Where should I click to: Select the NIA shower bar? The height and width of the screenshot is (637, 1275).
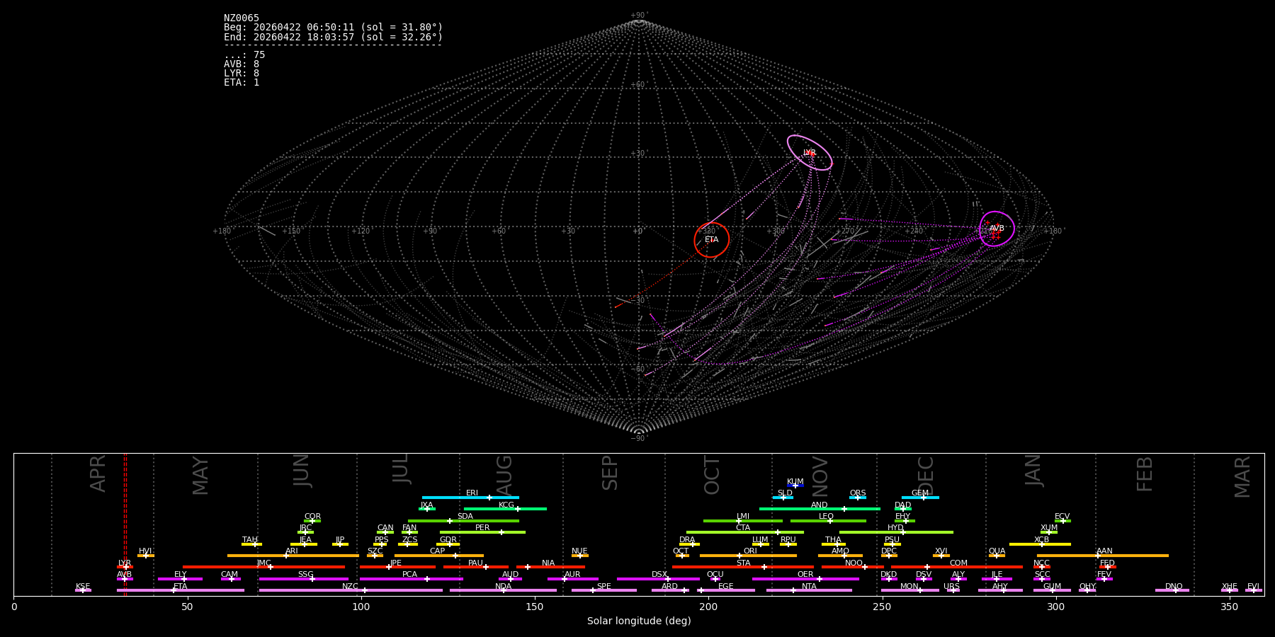coord(550,567)
